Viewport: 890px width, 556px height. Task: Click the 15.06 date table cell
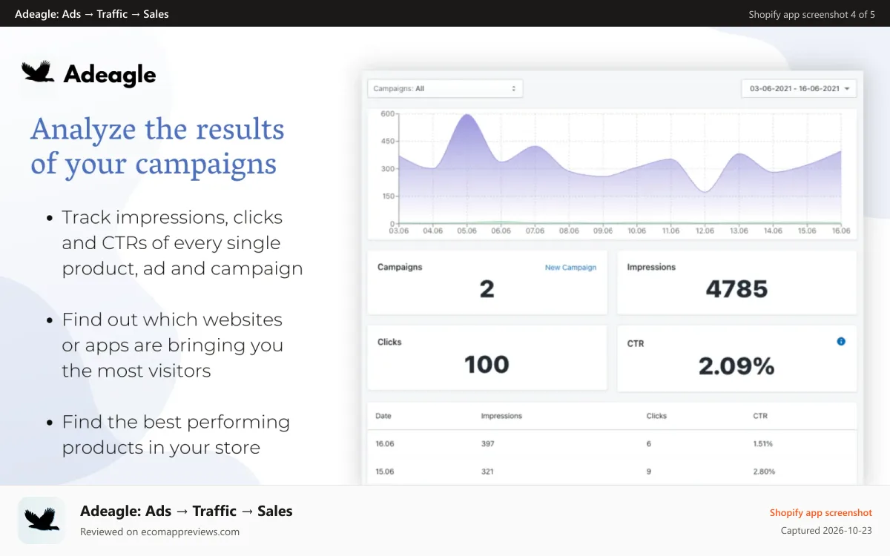[x=385, y=471]
